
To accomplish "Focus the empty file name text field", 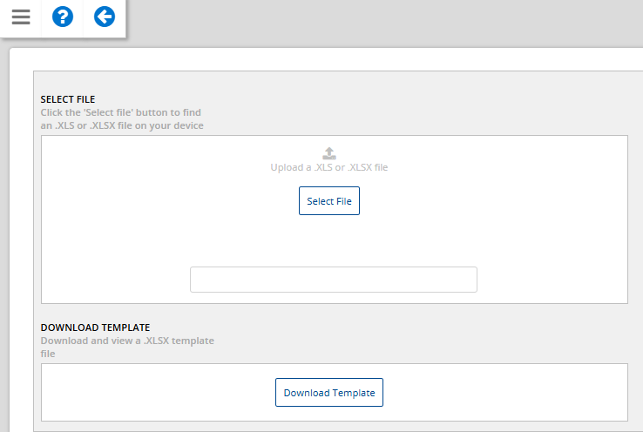I will click(334, 280).
